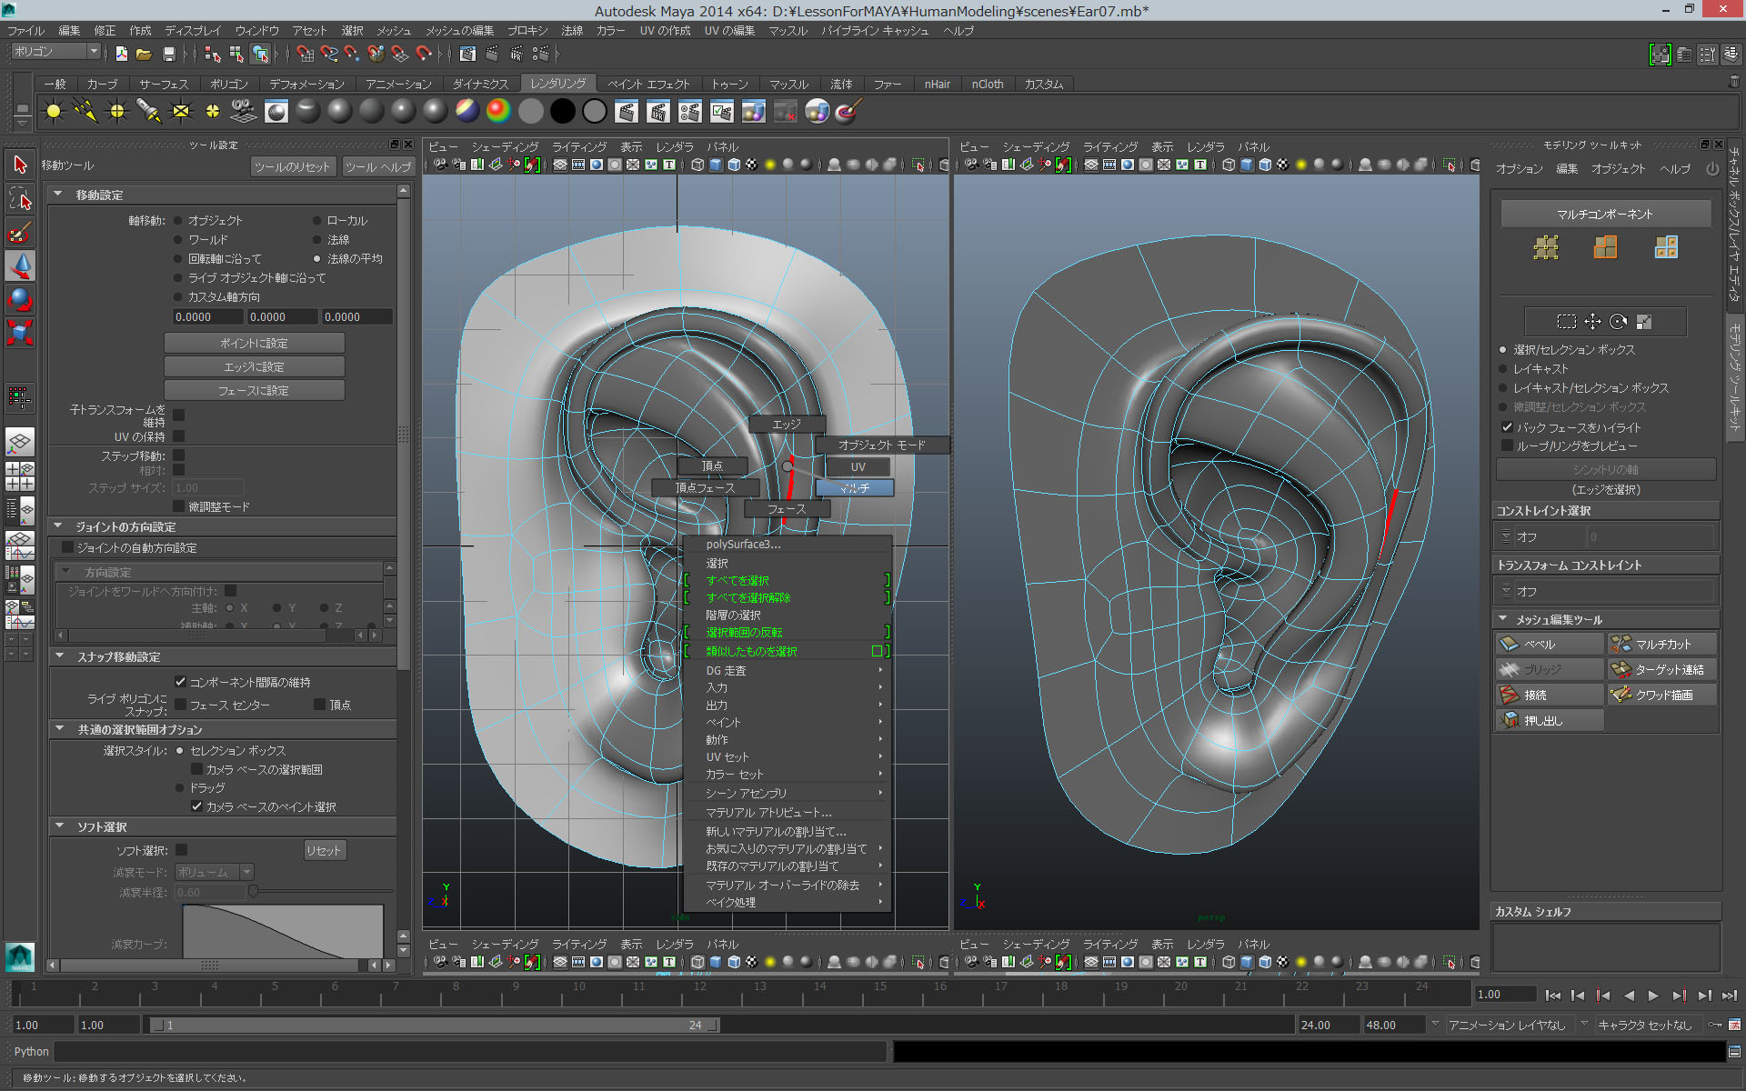This screenshot has height=1091, width=1746.
Task: Open the polygon menu set dropdown
Action: point(55,52)
